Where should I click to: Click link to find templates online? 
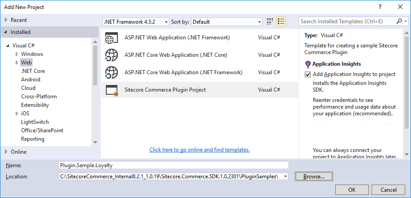(199, 150)
